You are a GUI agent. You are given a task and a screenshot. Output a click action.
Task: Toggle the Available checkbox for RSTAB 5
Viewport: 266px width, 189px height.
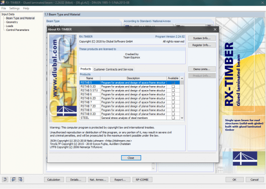click(x=173, y=83)
